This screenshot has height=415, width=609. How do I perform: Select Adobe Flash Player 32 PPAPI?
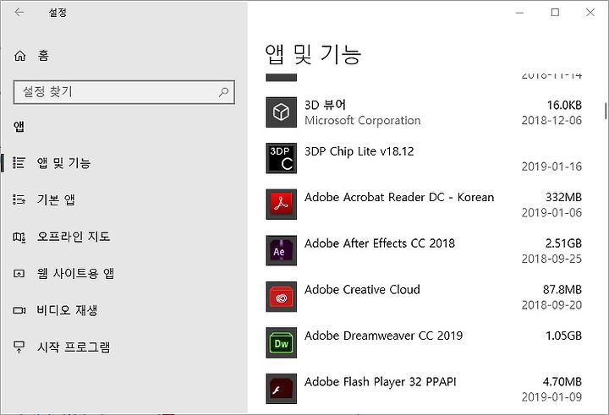coord(381,381)
